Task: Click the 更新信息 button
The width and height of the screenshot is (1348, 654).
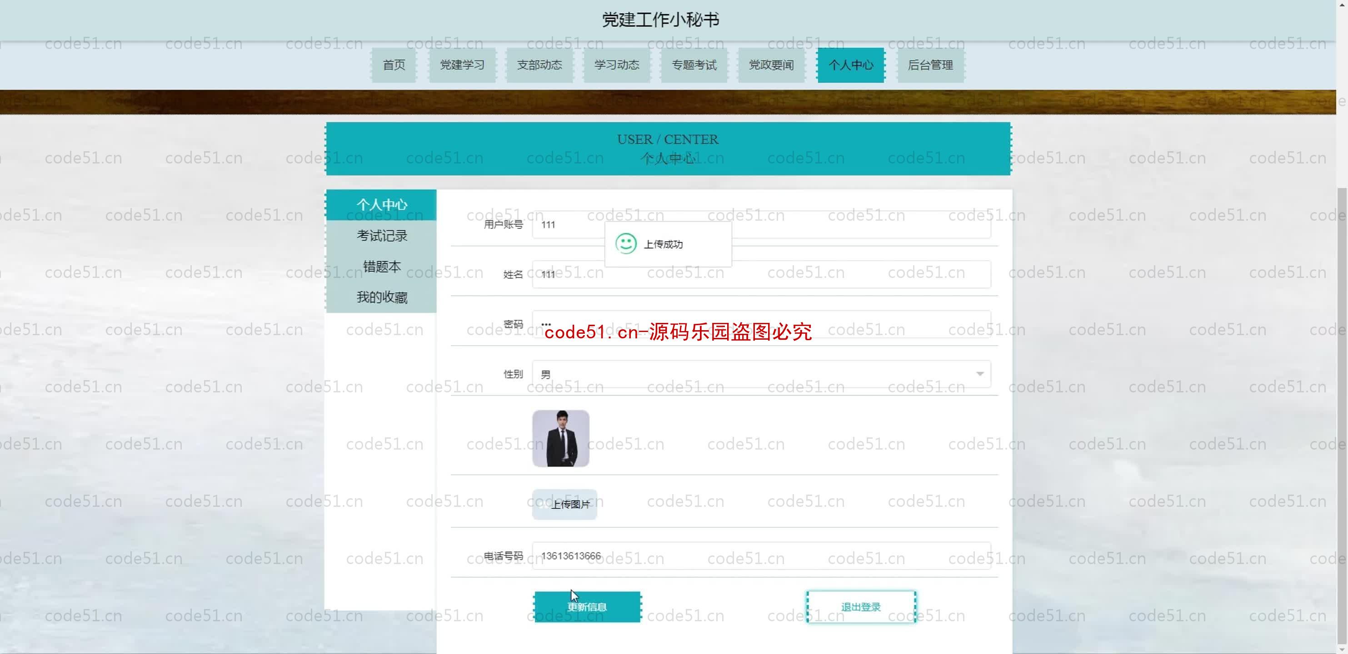Action: (x=587, y=607)
